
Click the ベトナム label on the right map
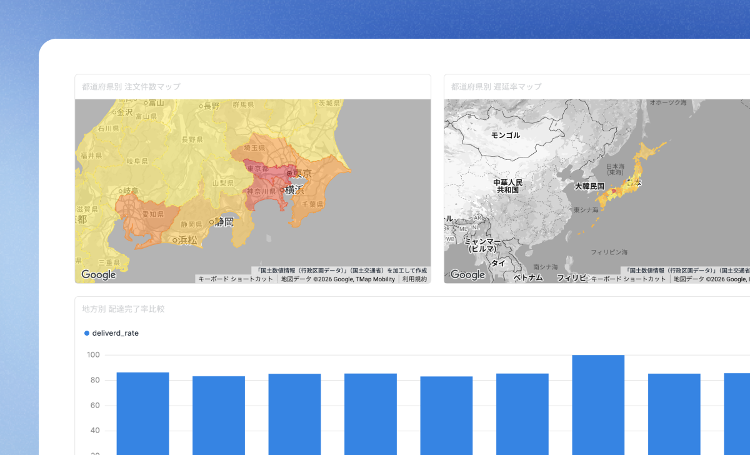point(529,277)
